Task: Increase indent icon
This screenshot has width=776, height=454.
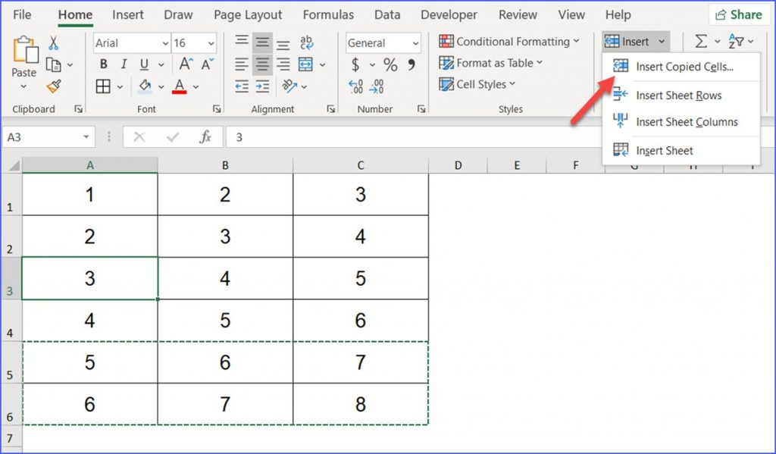Action: (x=262, y=86)
